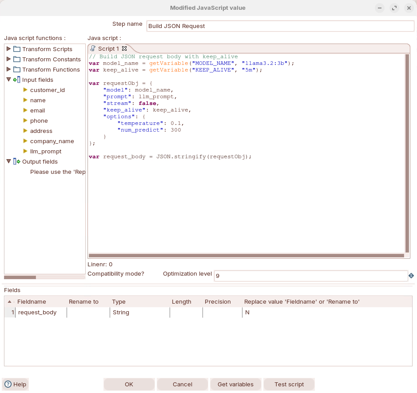Screen dimensions: 417x393
Task: Close the Script 1 tab with its X icon
Action: pos(124,48)
